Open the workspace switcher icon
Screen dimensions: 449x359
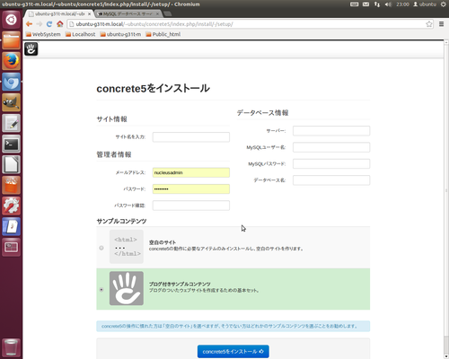(12, 247)
